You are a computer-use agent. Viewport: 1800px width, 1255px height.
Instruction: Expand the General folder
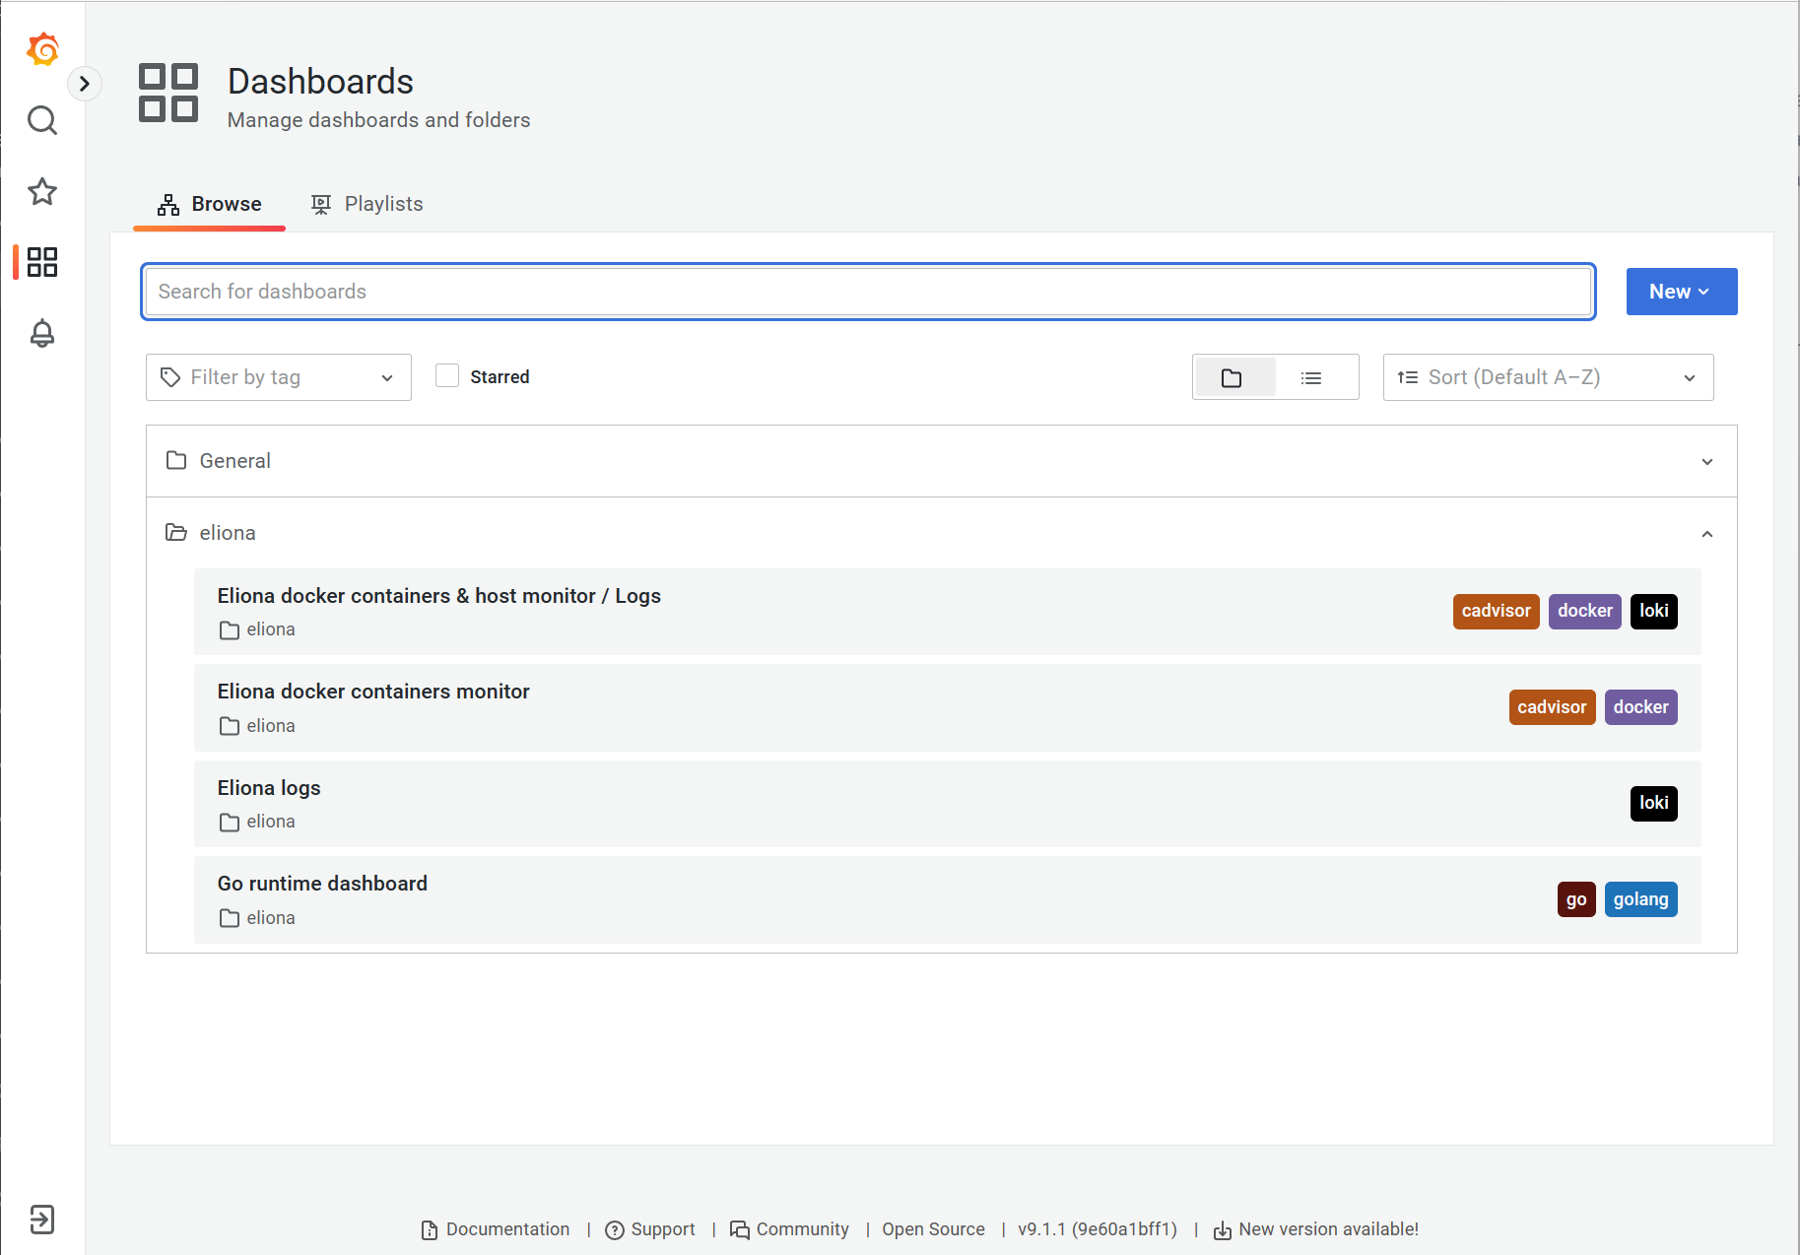tap(1706, 461)
